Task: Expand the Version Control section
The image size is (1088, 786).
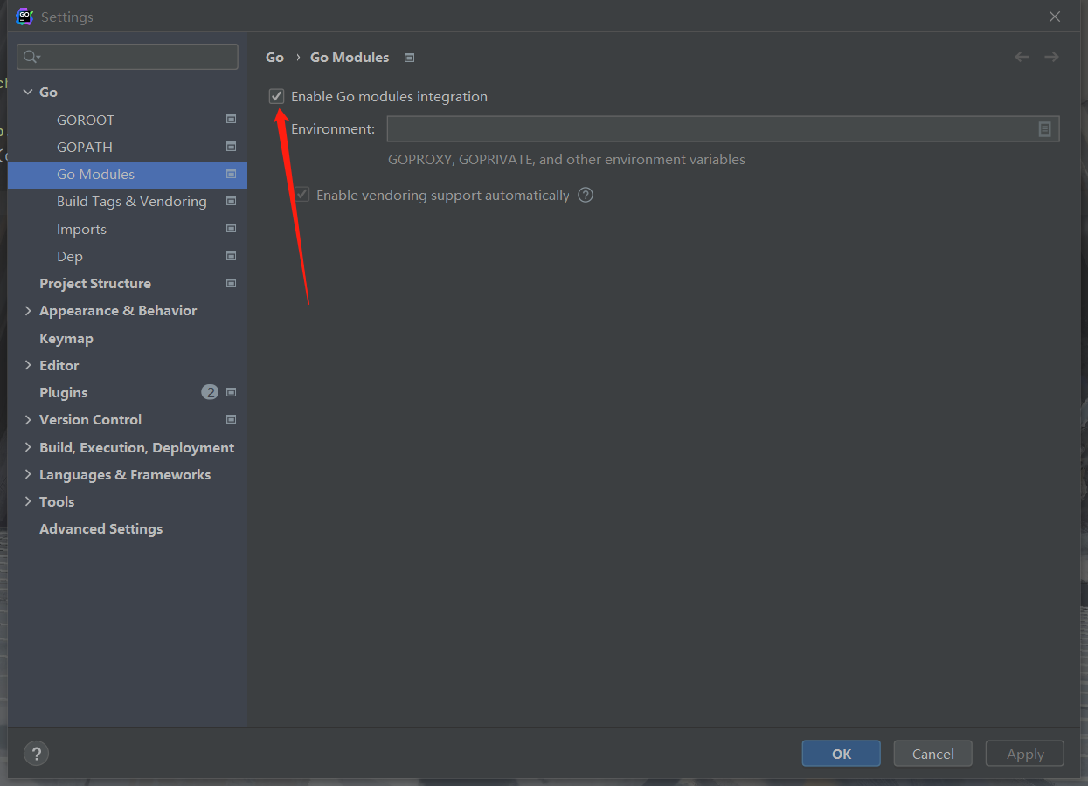Action: click(x=28, y=419)
